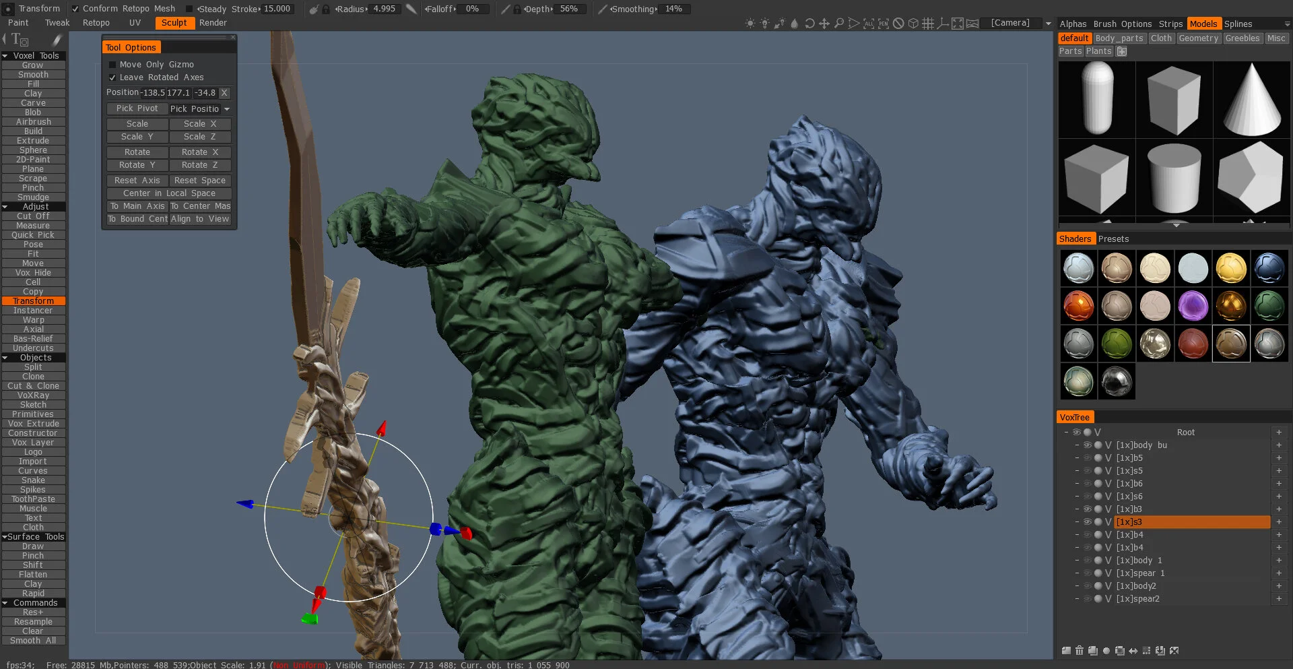Collapse the Surface Tools section
The width and height of the screenshot is (1293, 669).
coord(5,537)
